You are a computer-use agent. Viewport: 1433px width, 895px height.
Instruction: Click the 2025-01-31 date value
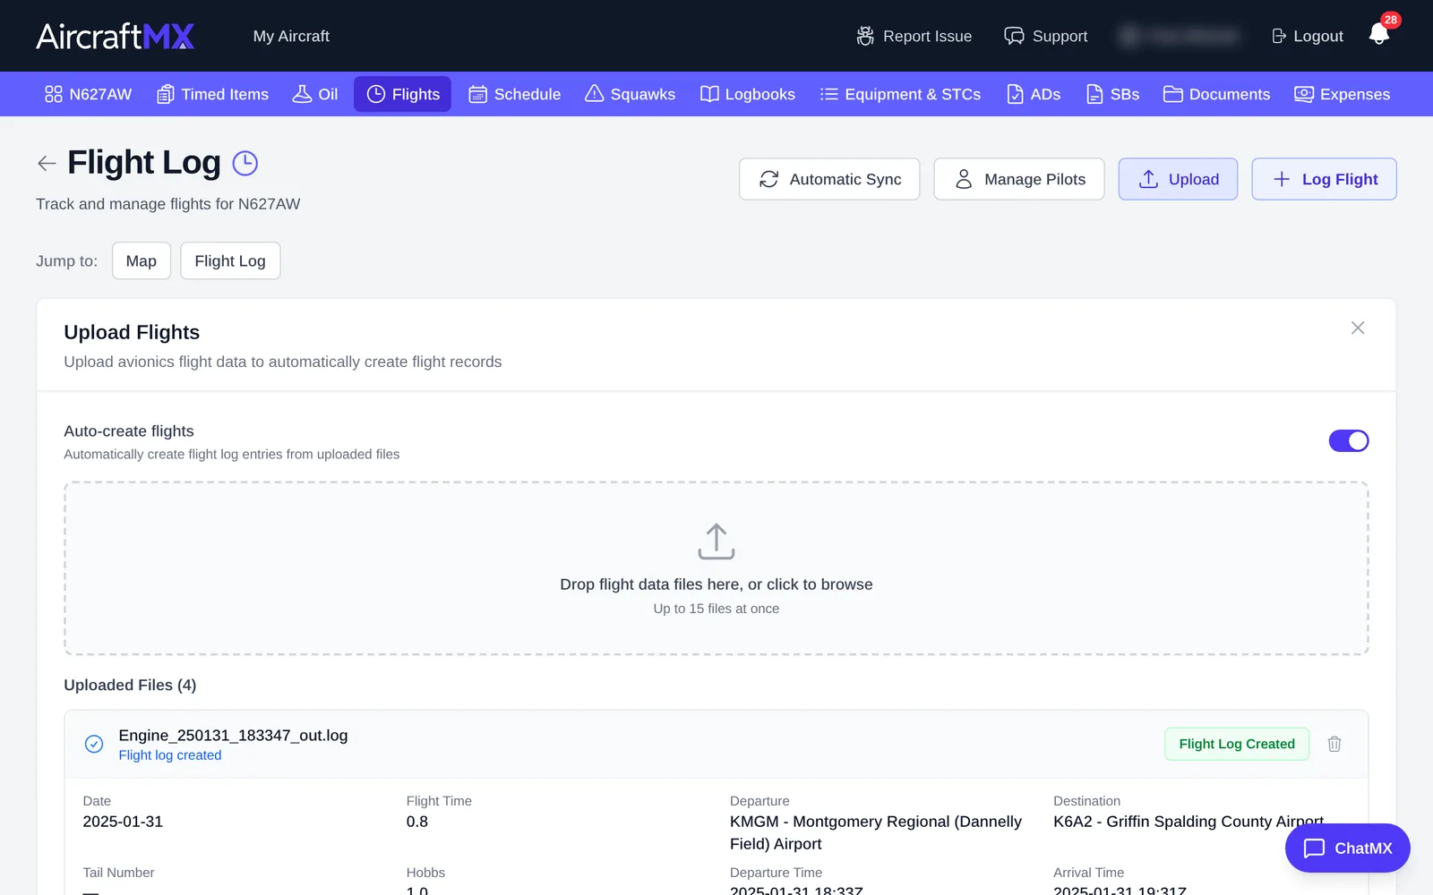pyautogui.click(x=123, y=822)
